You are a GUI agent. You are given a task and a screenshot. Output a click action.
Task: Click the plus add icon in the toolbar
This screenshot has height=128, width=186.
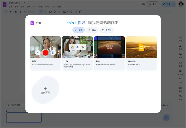(x=11, y=12)
